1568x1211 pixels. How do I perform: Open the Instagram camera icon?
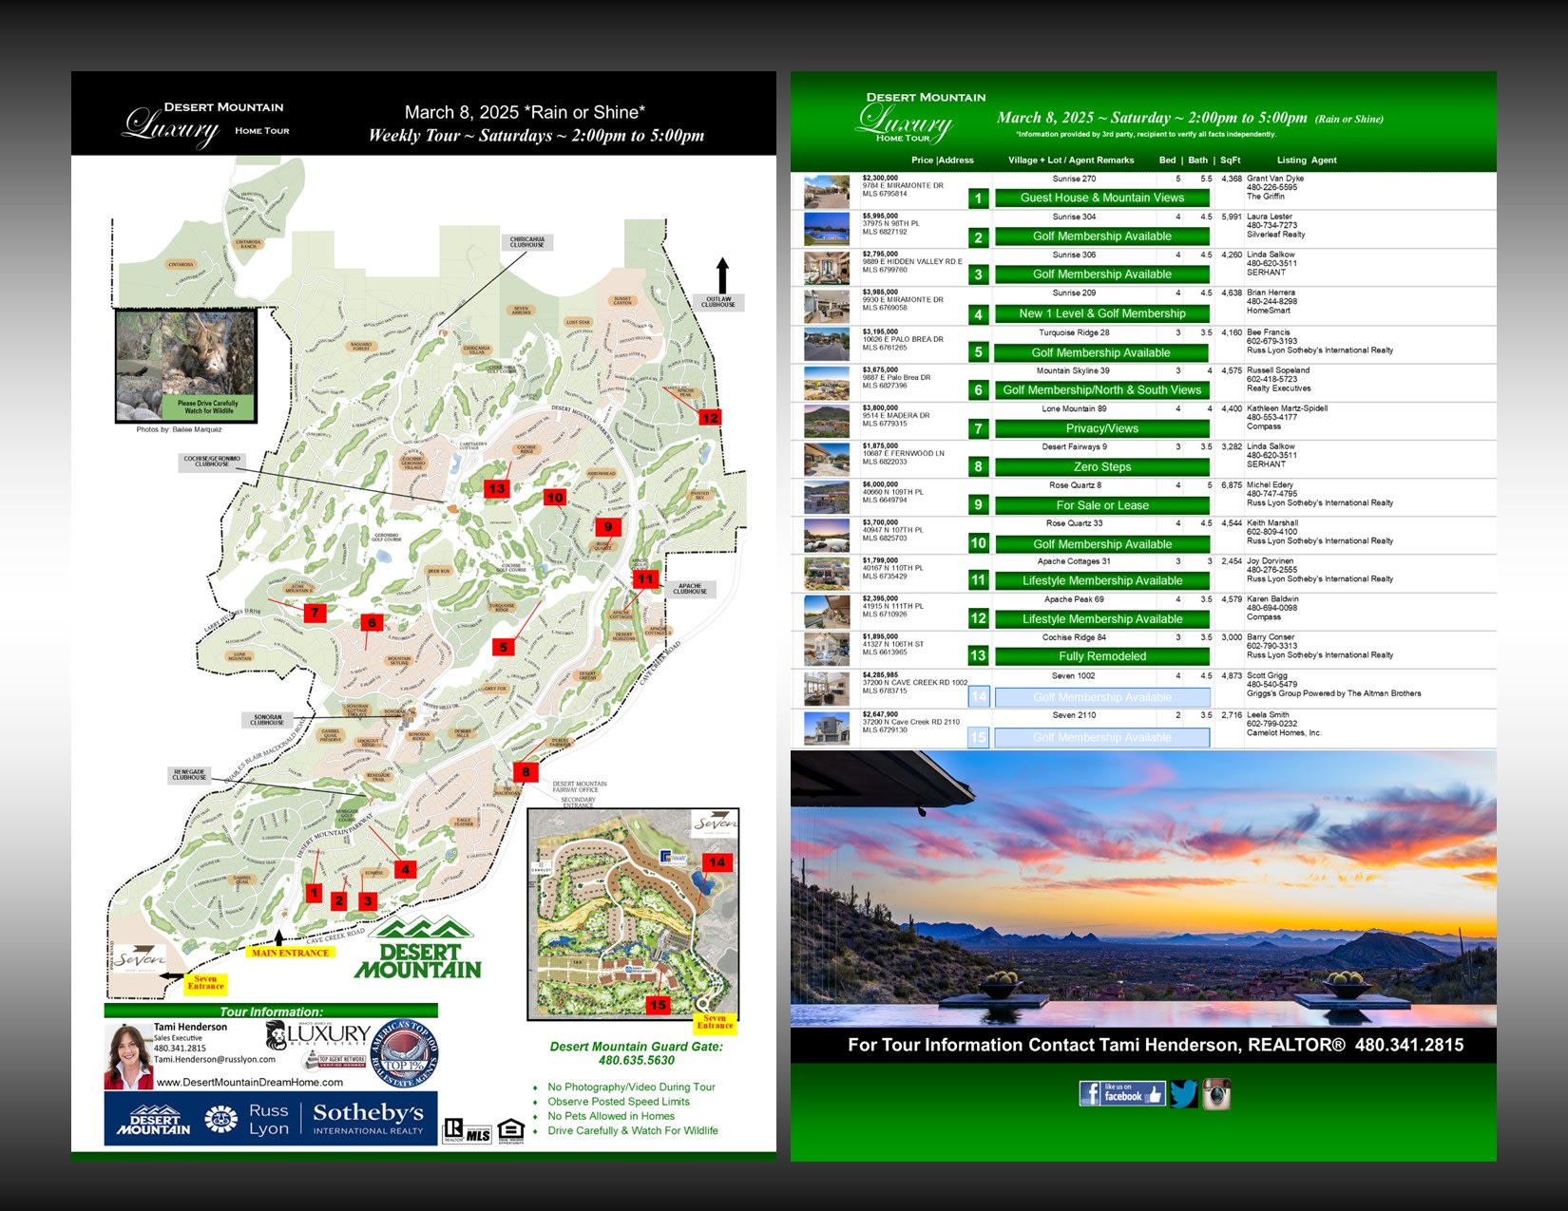click(x=1216, y=1093)
